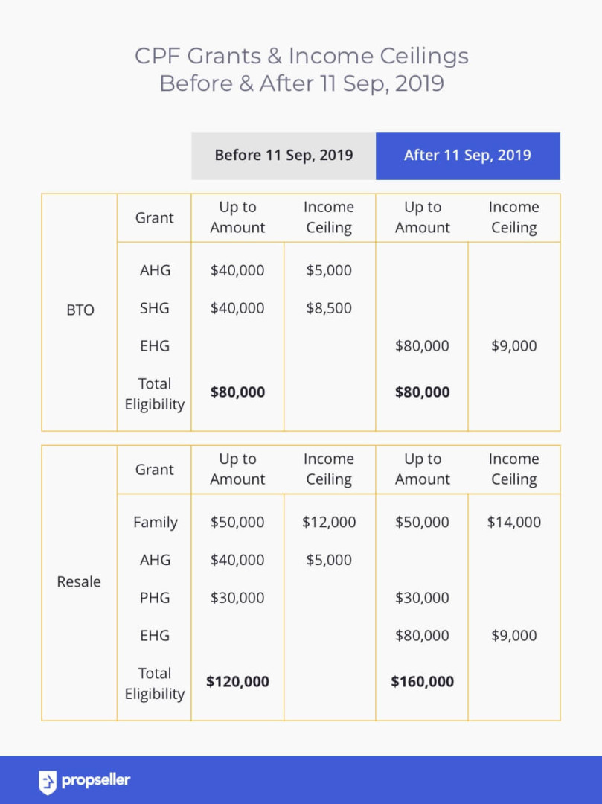Click the BTO $9,000 EHG income ceiling
Viewport: 602px width, 804px height.
click(x=514, y=346)
